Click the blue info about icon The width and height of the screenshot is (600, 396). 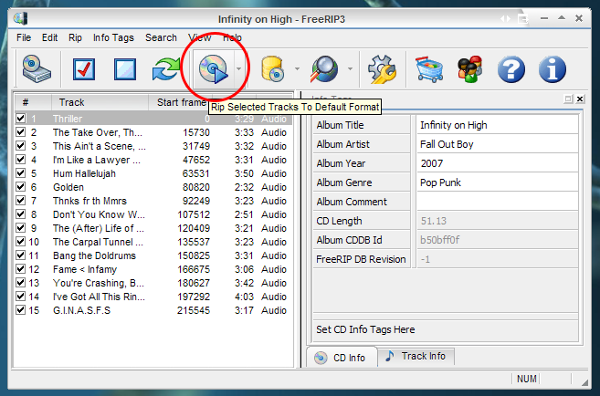point(553,69)
